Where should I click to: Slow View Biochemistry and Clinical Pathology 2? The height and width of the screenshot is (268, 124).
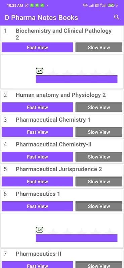[x=99, y=47]
